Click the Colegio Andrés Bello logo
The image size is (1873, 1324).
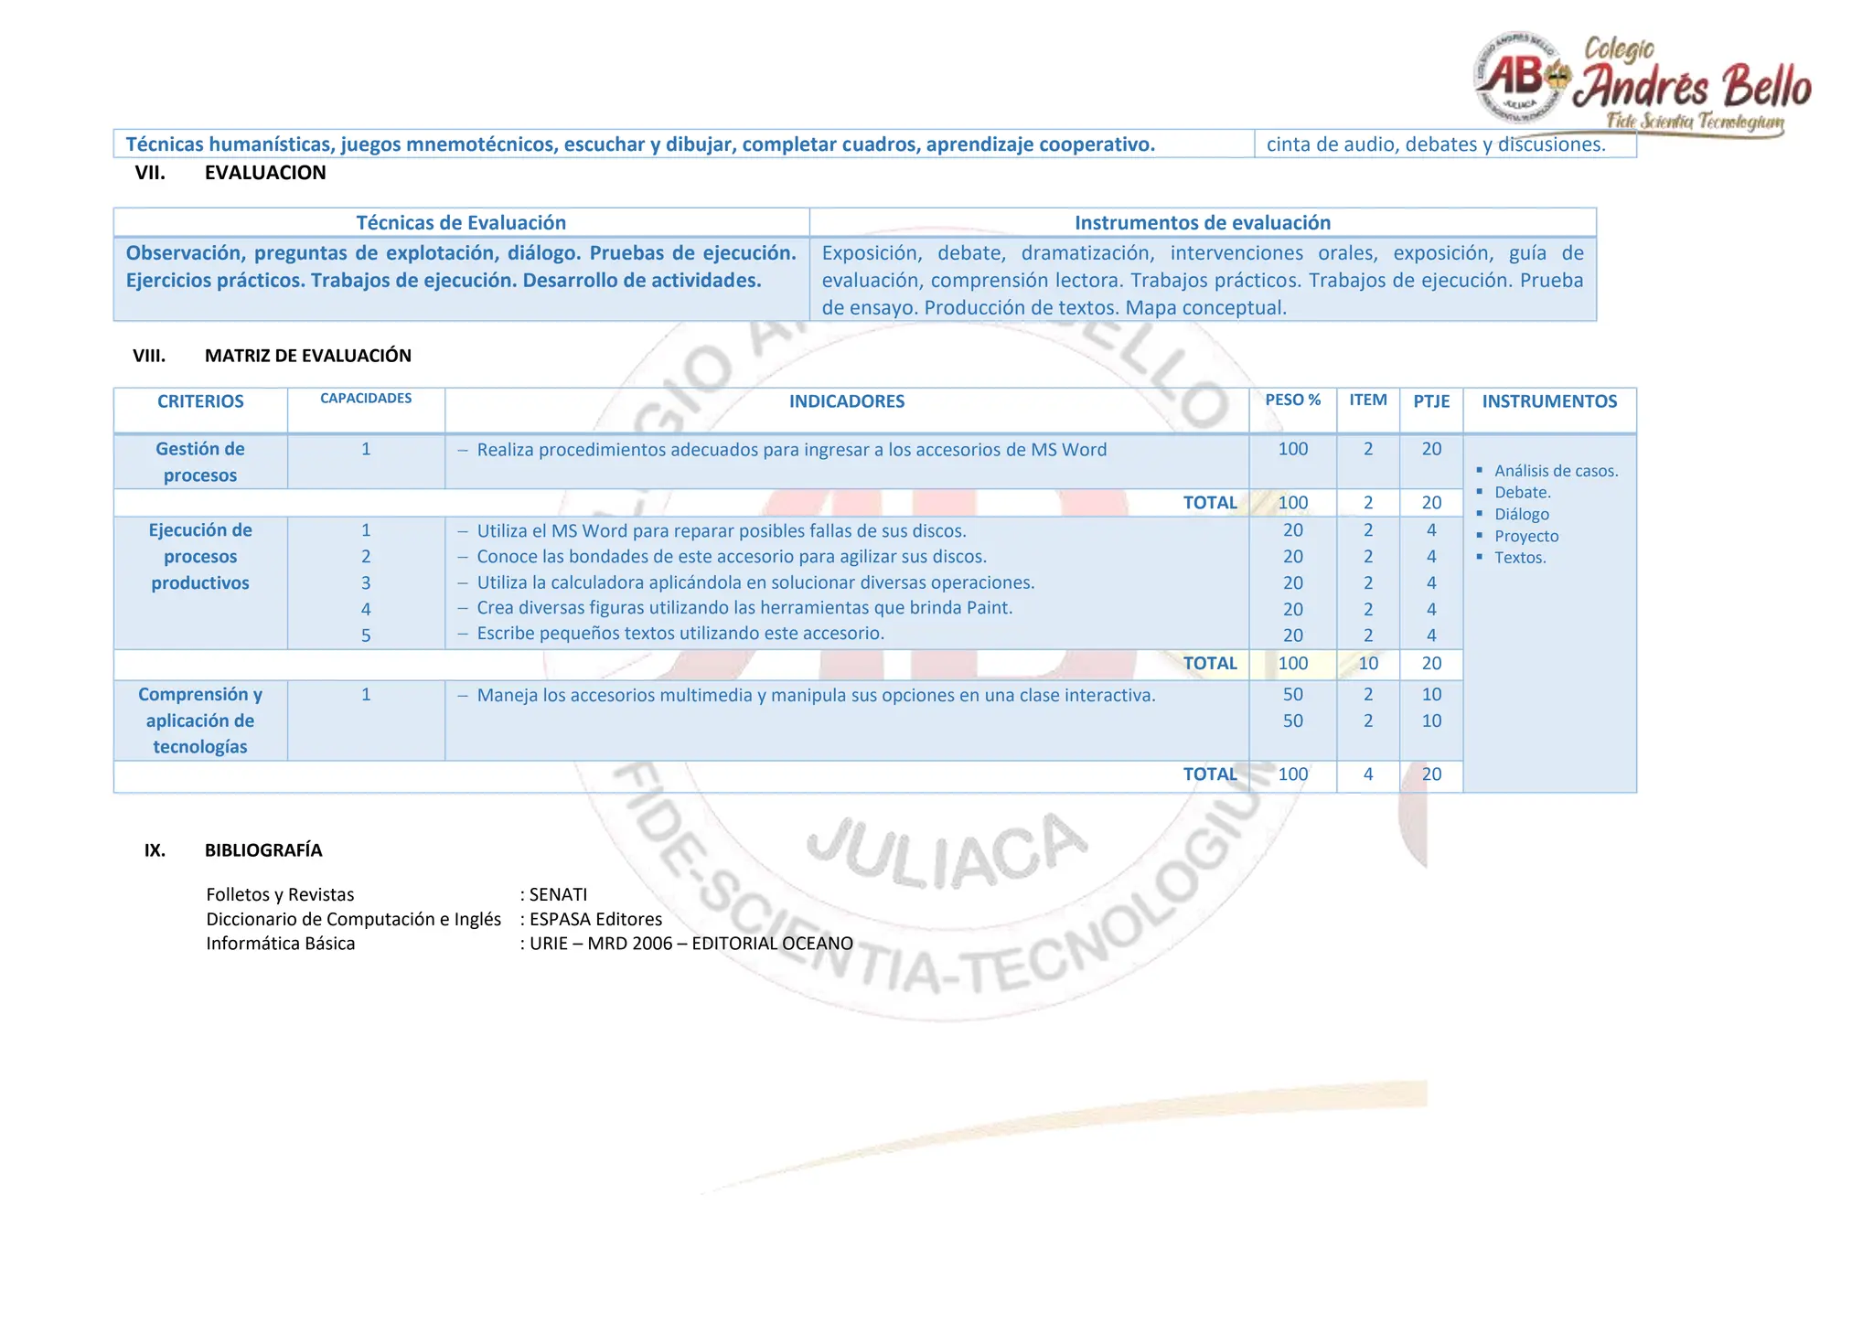tap(1642, 85)
